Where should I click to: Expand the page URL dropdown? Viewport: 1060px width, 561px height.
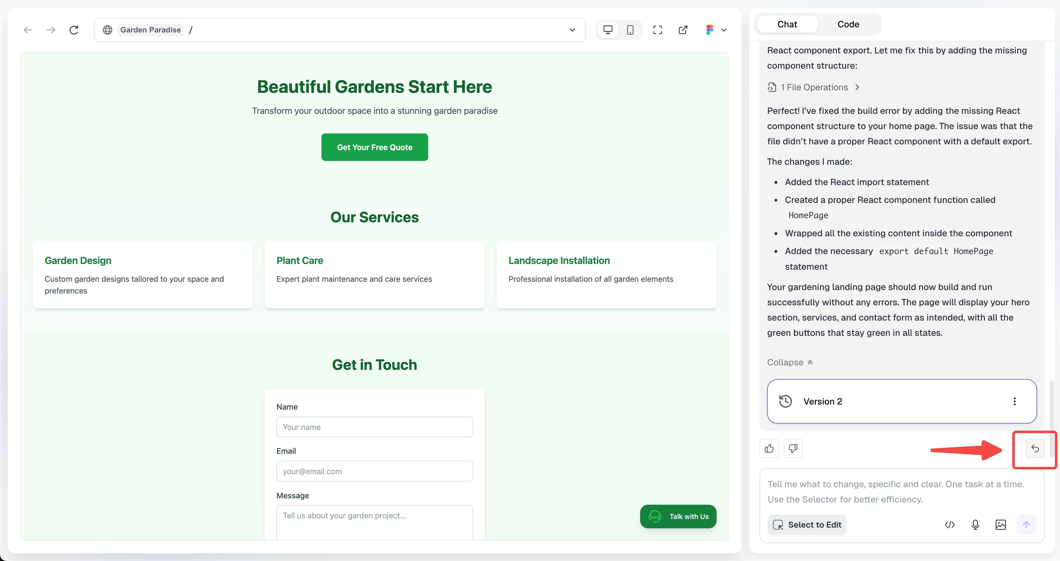[572, 30]
